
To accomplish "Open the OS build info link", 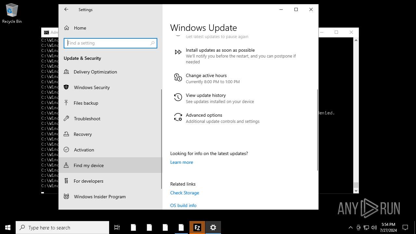I will coord(183,205).
